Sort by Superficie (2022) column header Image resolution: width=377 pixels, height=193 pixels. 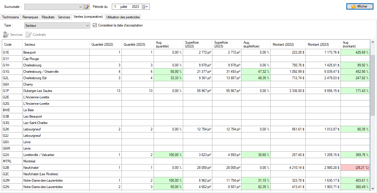click(x=197, y=45)
